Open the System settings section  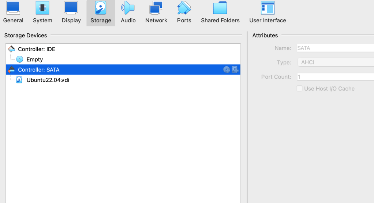pyautogui.click(x=42, y=13)
